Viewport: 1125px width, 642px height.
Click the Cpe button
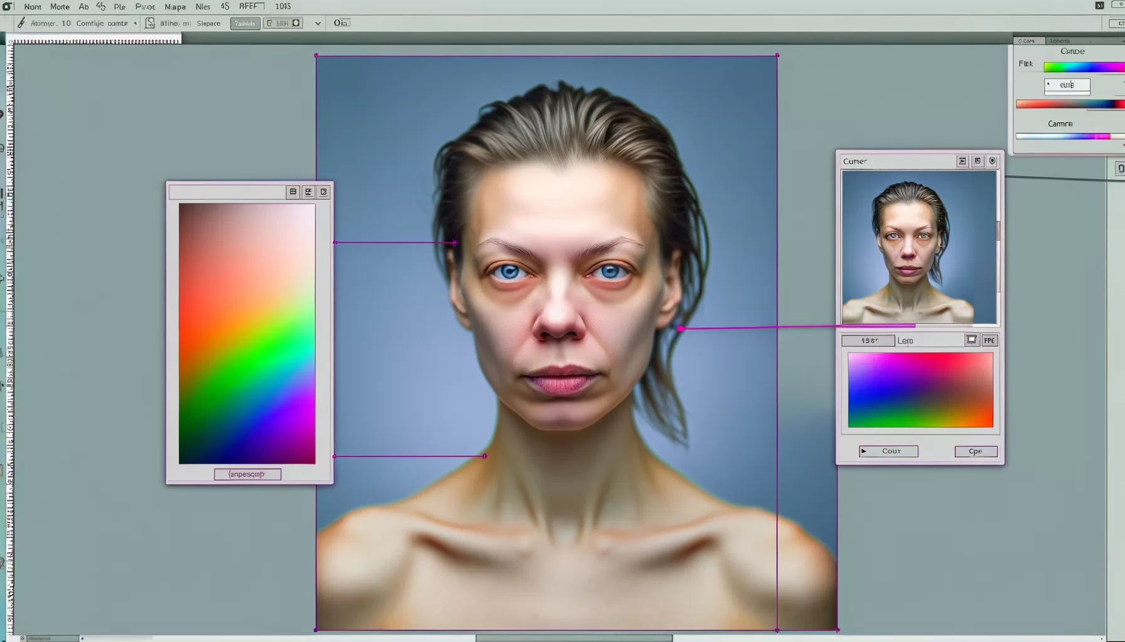click(x=976, y=451)
